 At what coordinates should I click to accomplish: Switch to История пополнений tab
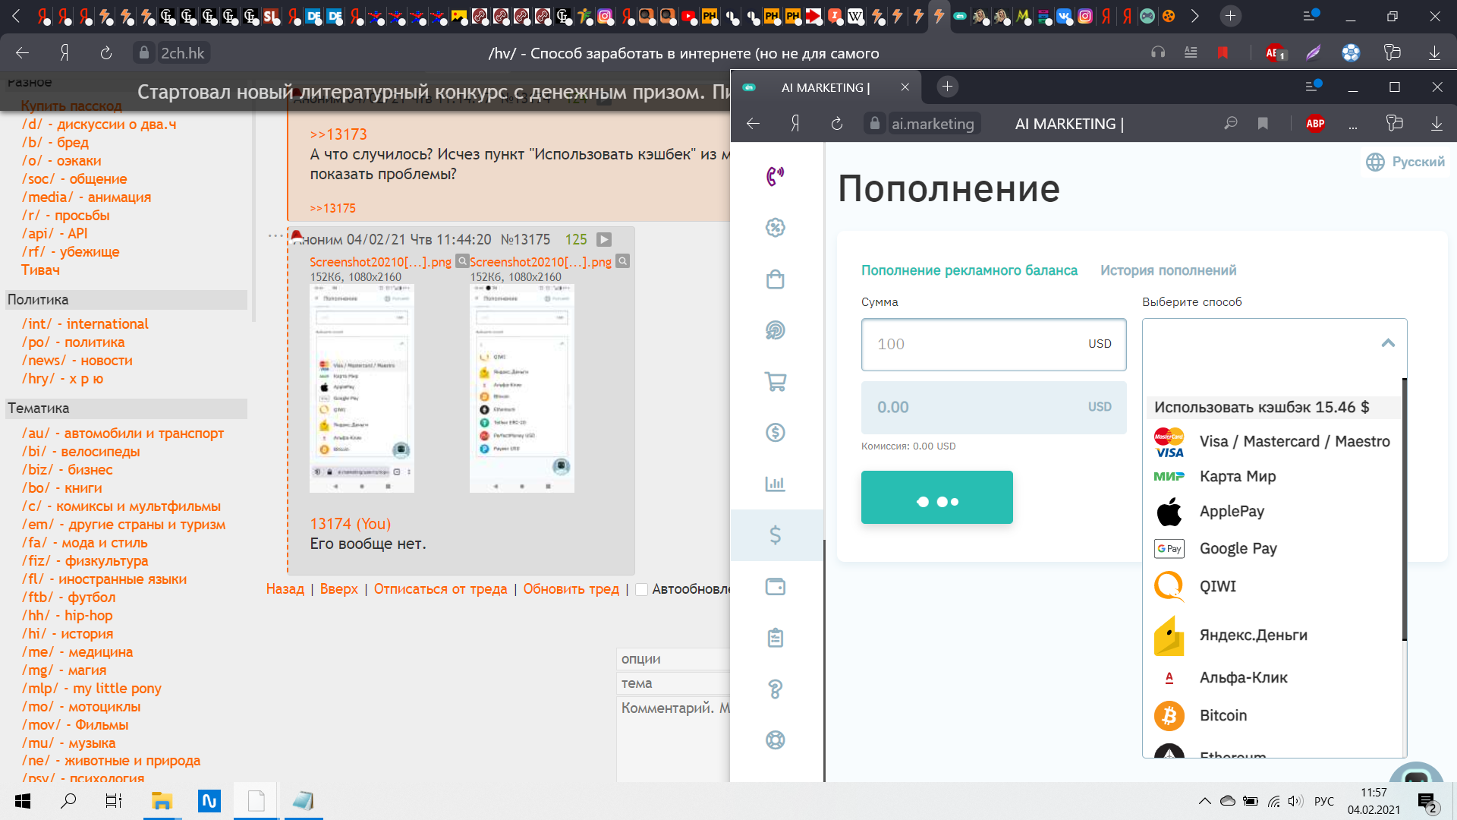coord(1168,270)
